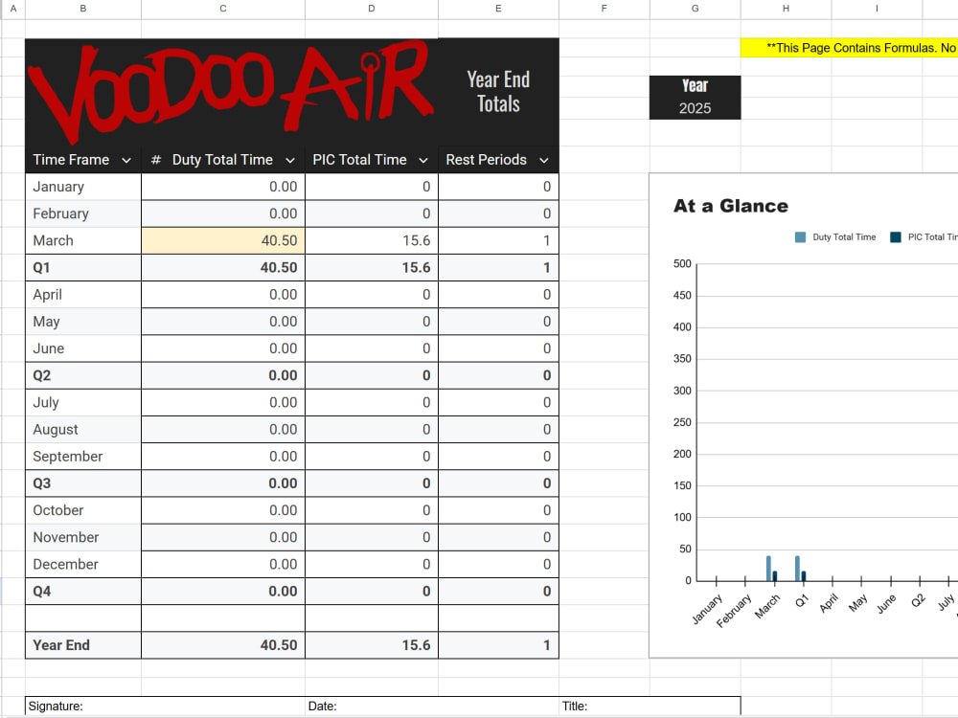The width and height of the screenshot is (958, 718).
Task: Click the Date field
Action: [x=432, y=706]
